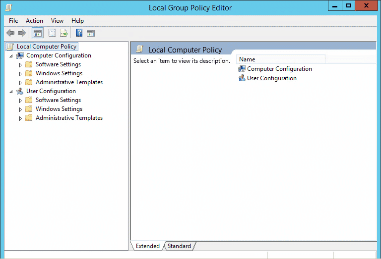Switch to the Standard tab
This screenshot has width=381, height=259.
tap(179, 246)
